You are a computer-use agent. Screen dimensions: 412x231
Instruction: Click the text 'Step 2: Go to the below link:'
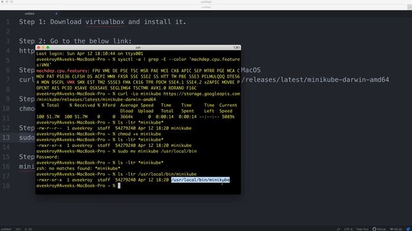(x=75, y=41)
